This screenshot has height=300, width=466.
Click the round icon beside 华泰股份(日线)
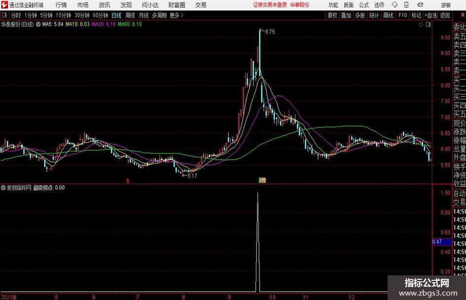38,24
